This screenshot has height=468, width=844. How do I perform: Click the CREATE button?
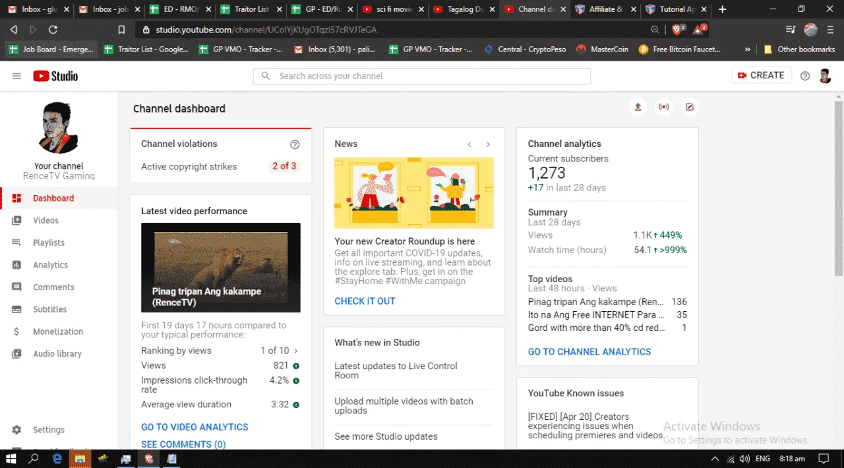761,76
